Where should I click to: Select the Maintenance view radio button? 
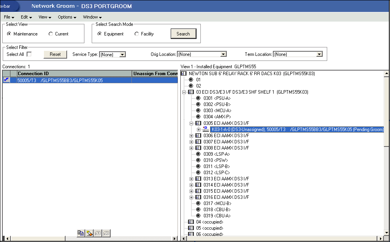click(x=8, y=34)
